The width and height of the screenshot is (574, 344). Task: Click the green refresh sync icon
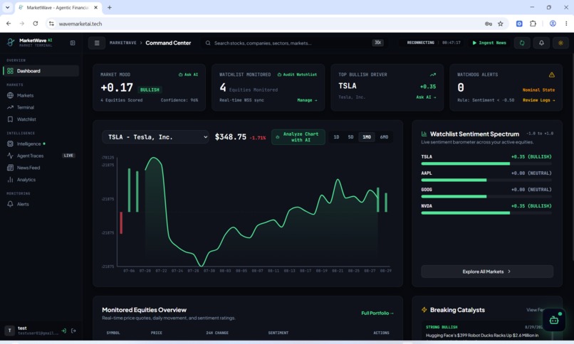pyautogui.click(x=522, y=43)
